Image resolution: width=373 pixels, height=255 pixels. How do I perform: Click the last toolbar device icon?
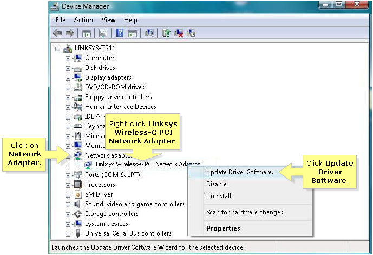pyautogui.click(x=191, y=33)
